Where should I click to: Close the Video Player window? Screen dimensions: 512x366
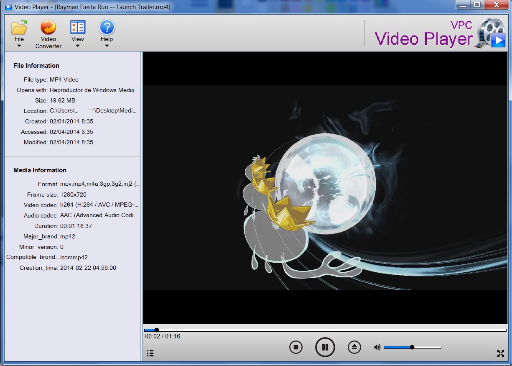coord(497,5)
